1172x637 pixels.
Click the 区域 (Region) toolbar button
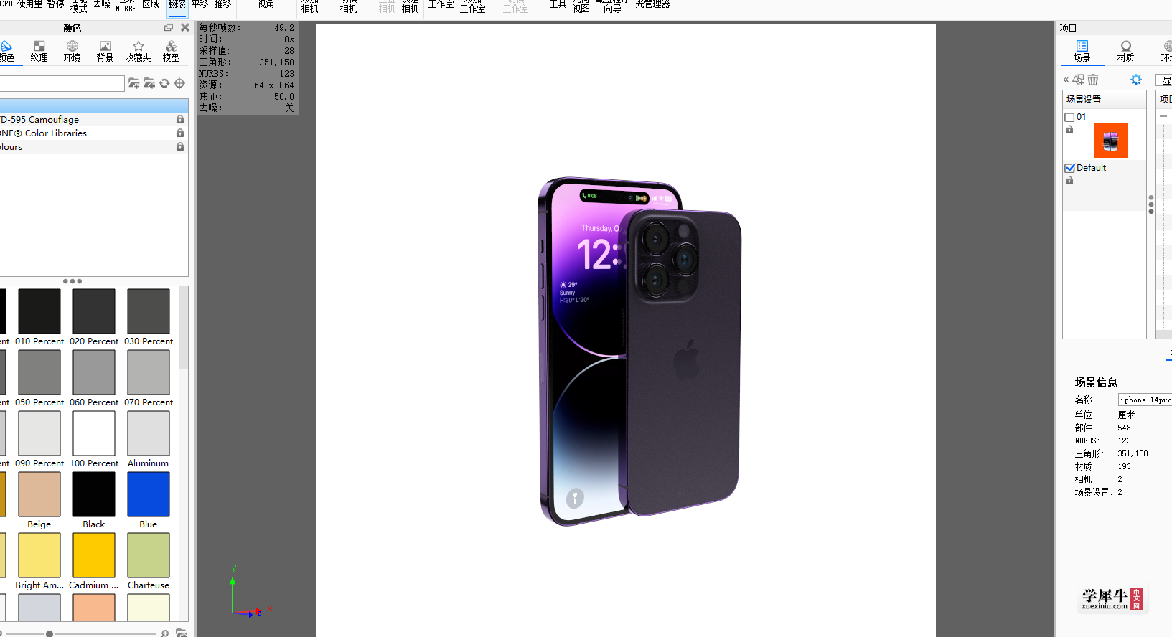151,5
